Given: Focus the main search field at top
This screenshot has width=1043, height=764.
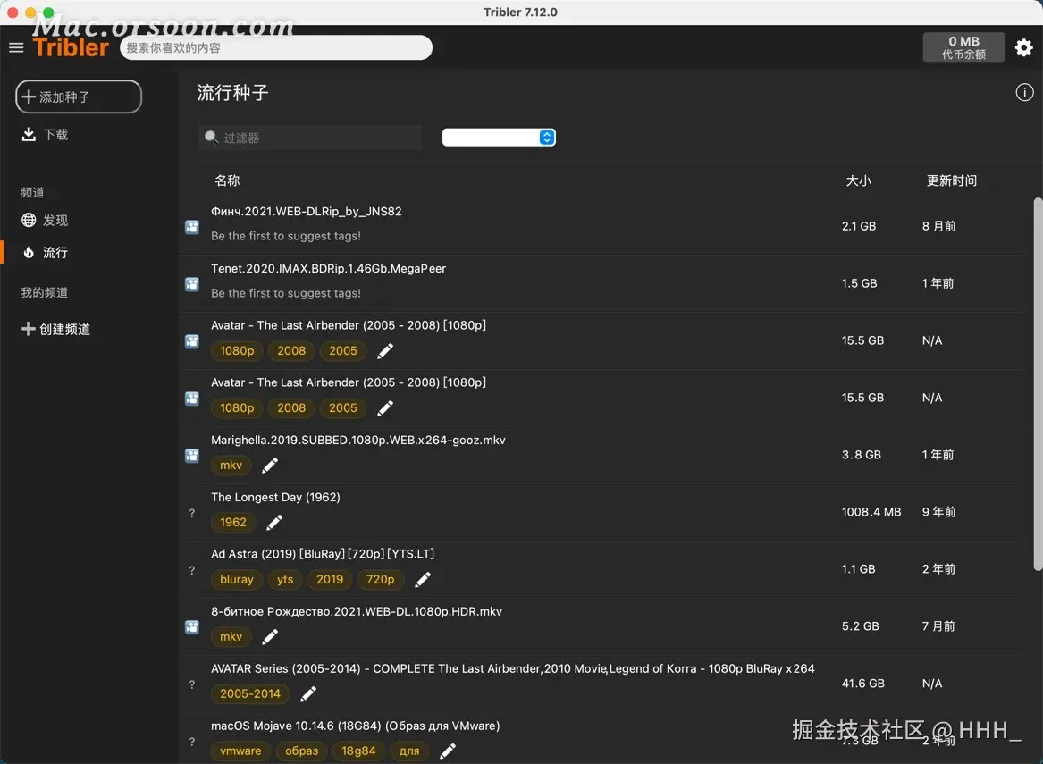Looking at the screenshot, I should (276, 48).
